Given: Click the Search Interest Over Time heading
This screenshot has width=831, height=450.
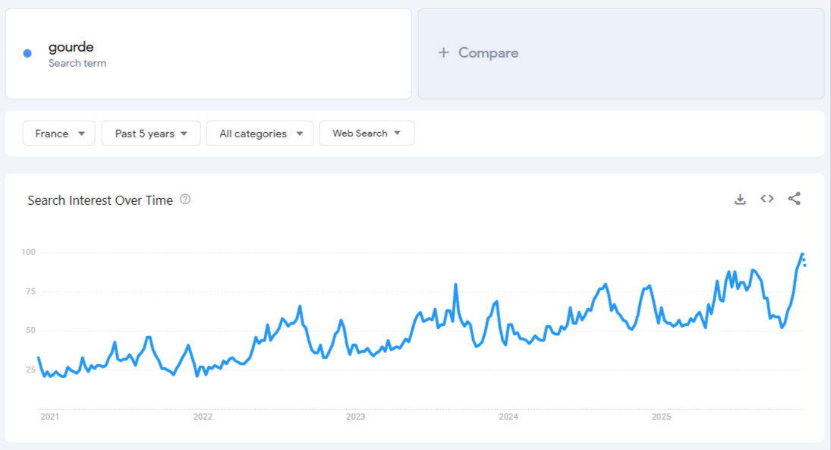Looking at the screenshot, I should [x=99, y=200].
